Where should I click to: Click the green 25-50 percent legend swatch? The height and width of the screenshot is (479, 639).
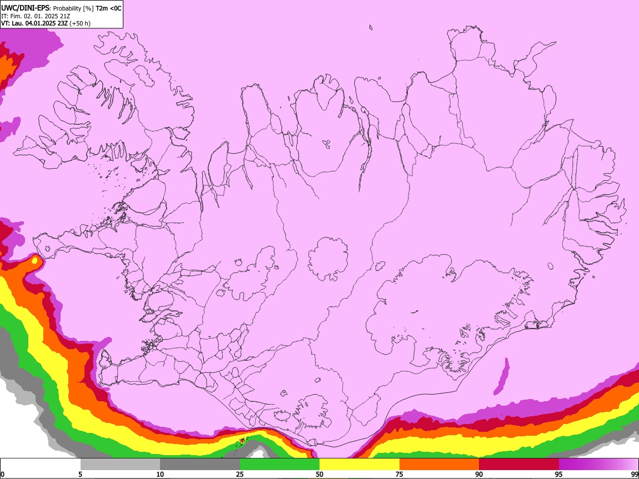[x=279, y=465]
